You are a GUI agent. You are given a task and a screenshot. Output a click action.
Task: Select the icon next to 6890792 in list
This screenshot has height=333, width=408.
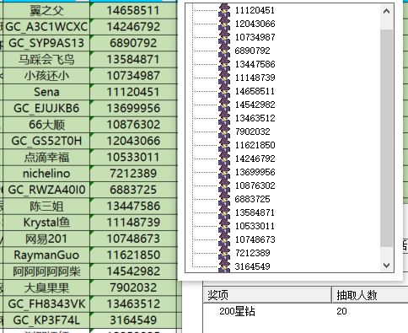(224, 51)
